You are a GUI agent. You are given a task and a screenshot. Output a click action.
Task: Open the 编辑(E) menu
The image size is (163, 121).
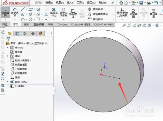tap(49, 3)
